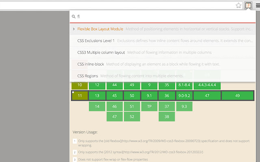Click the iOS Safari 9.0-9.2 cell

(184, 96)
